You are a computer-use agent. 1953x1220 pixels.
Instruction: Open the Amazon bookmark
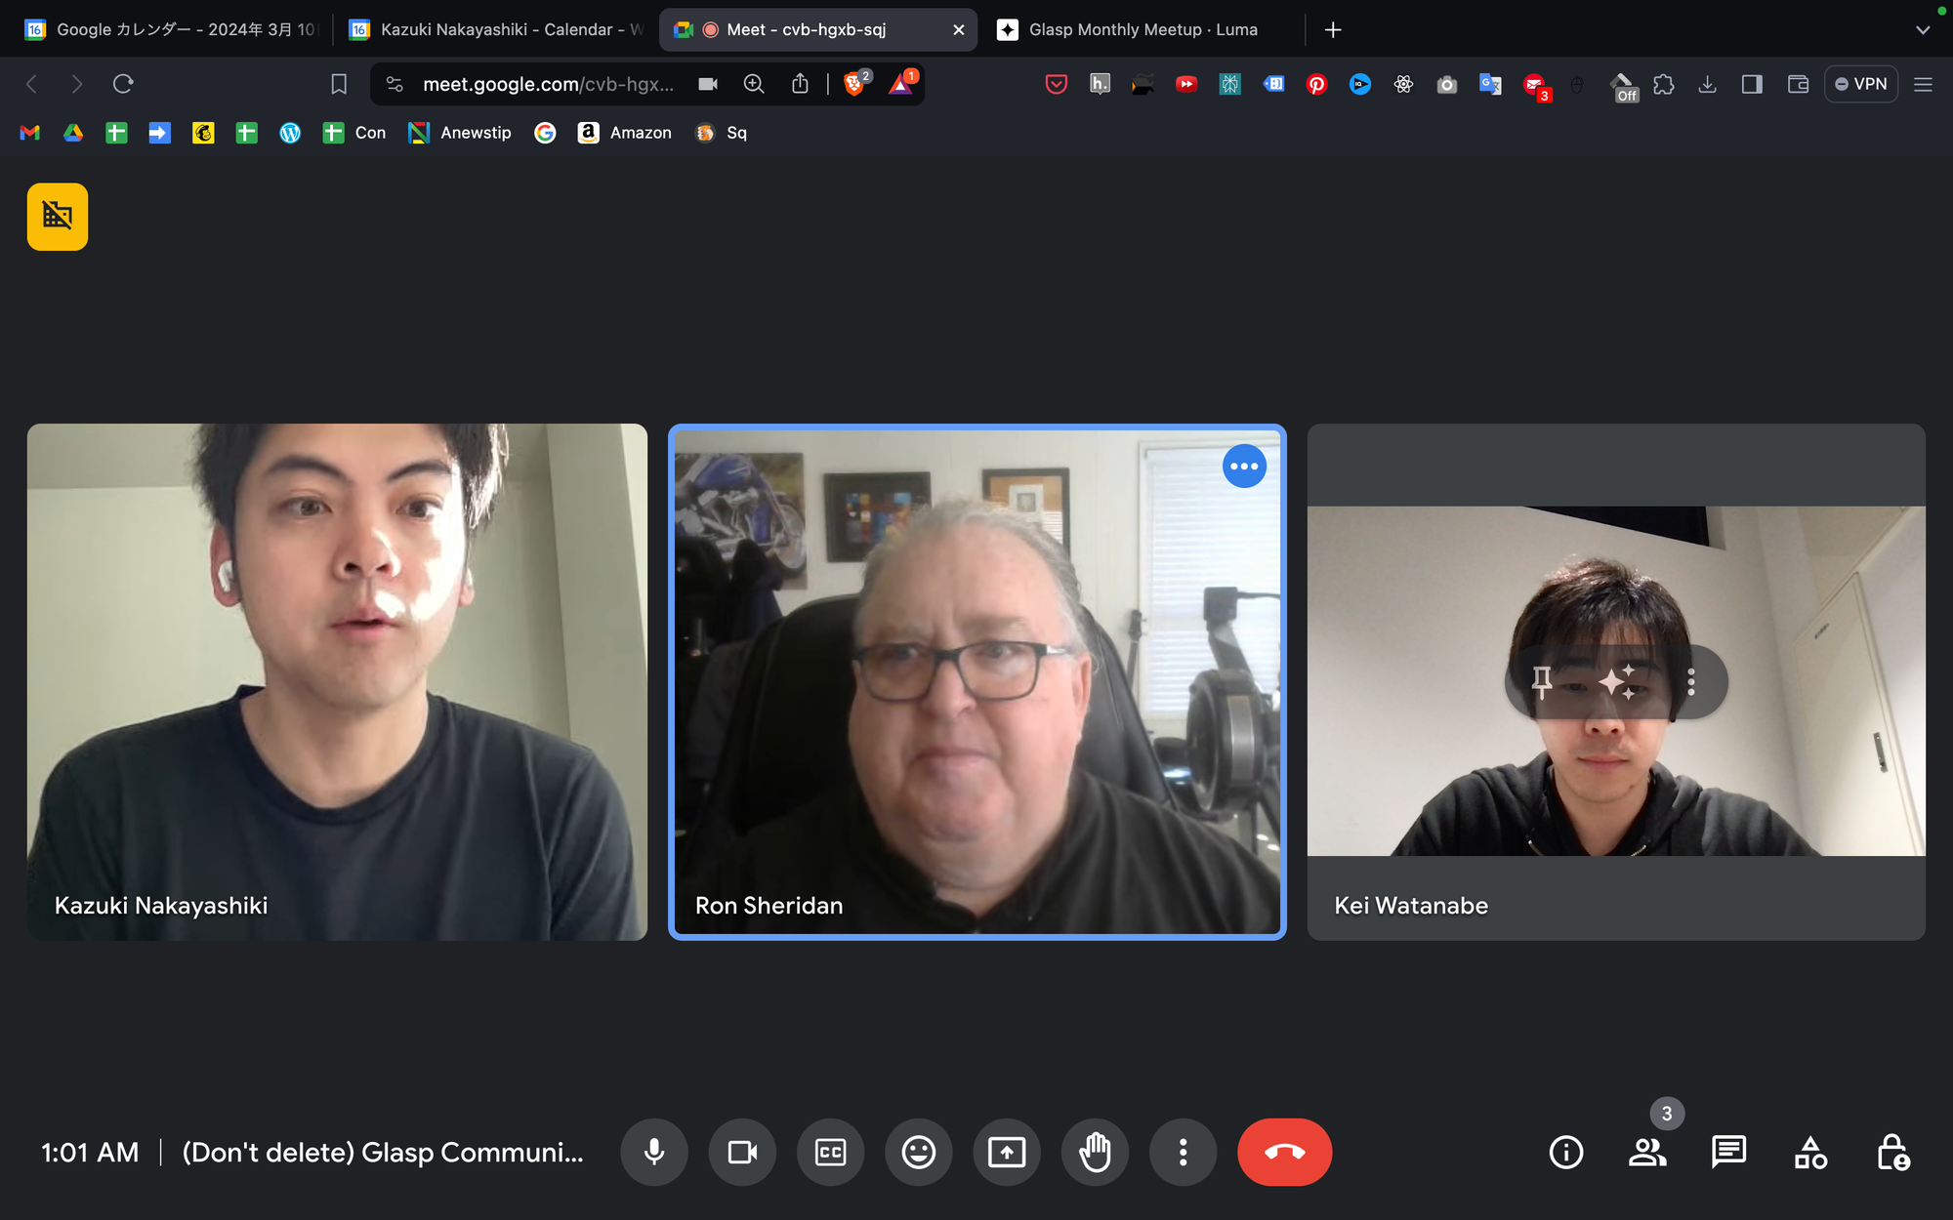625,133
